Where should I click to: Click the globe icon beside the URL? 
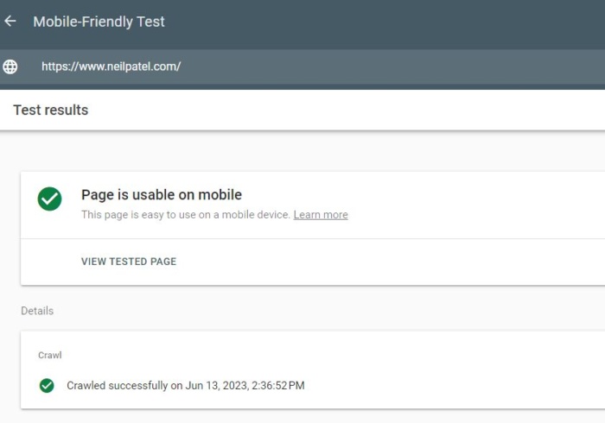coord(10,66)
